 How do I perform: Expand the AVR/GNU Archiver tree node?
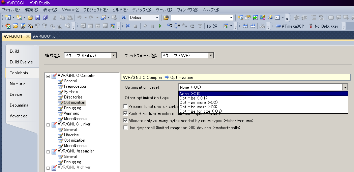tap(48, 168)
